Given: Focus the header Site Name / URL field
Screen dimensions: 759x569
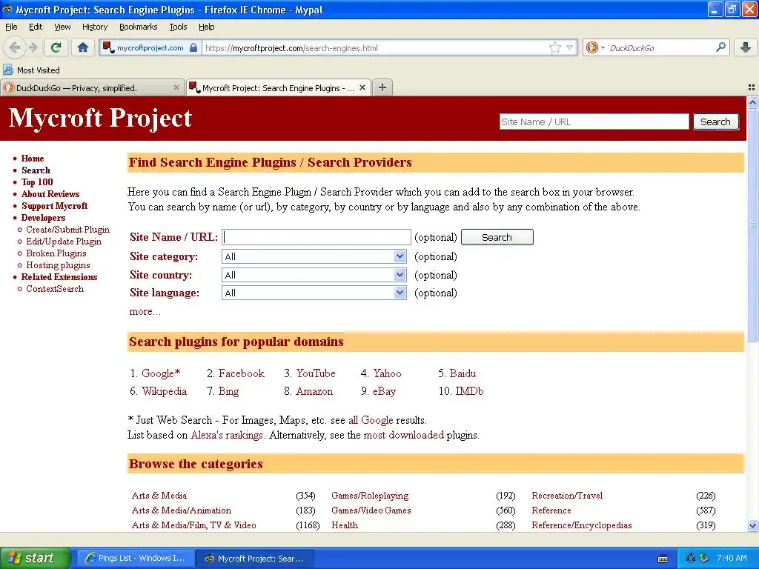Looking at the screenshot, I should [594, 122].
